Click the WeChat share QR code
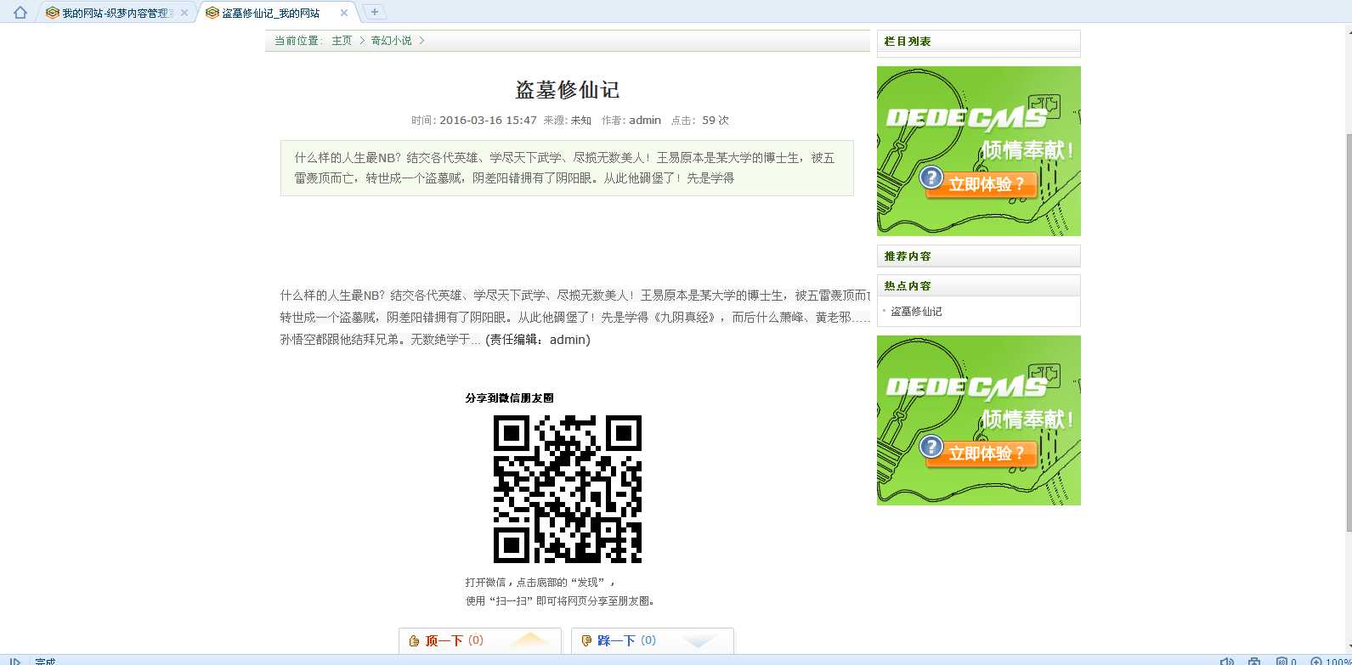 (x=568, y=489)
